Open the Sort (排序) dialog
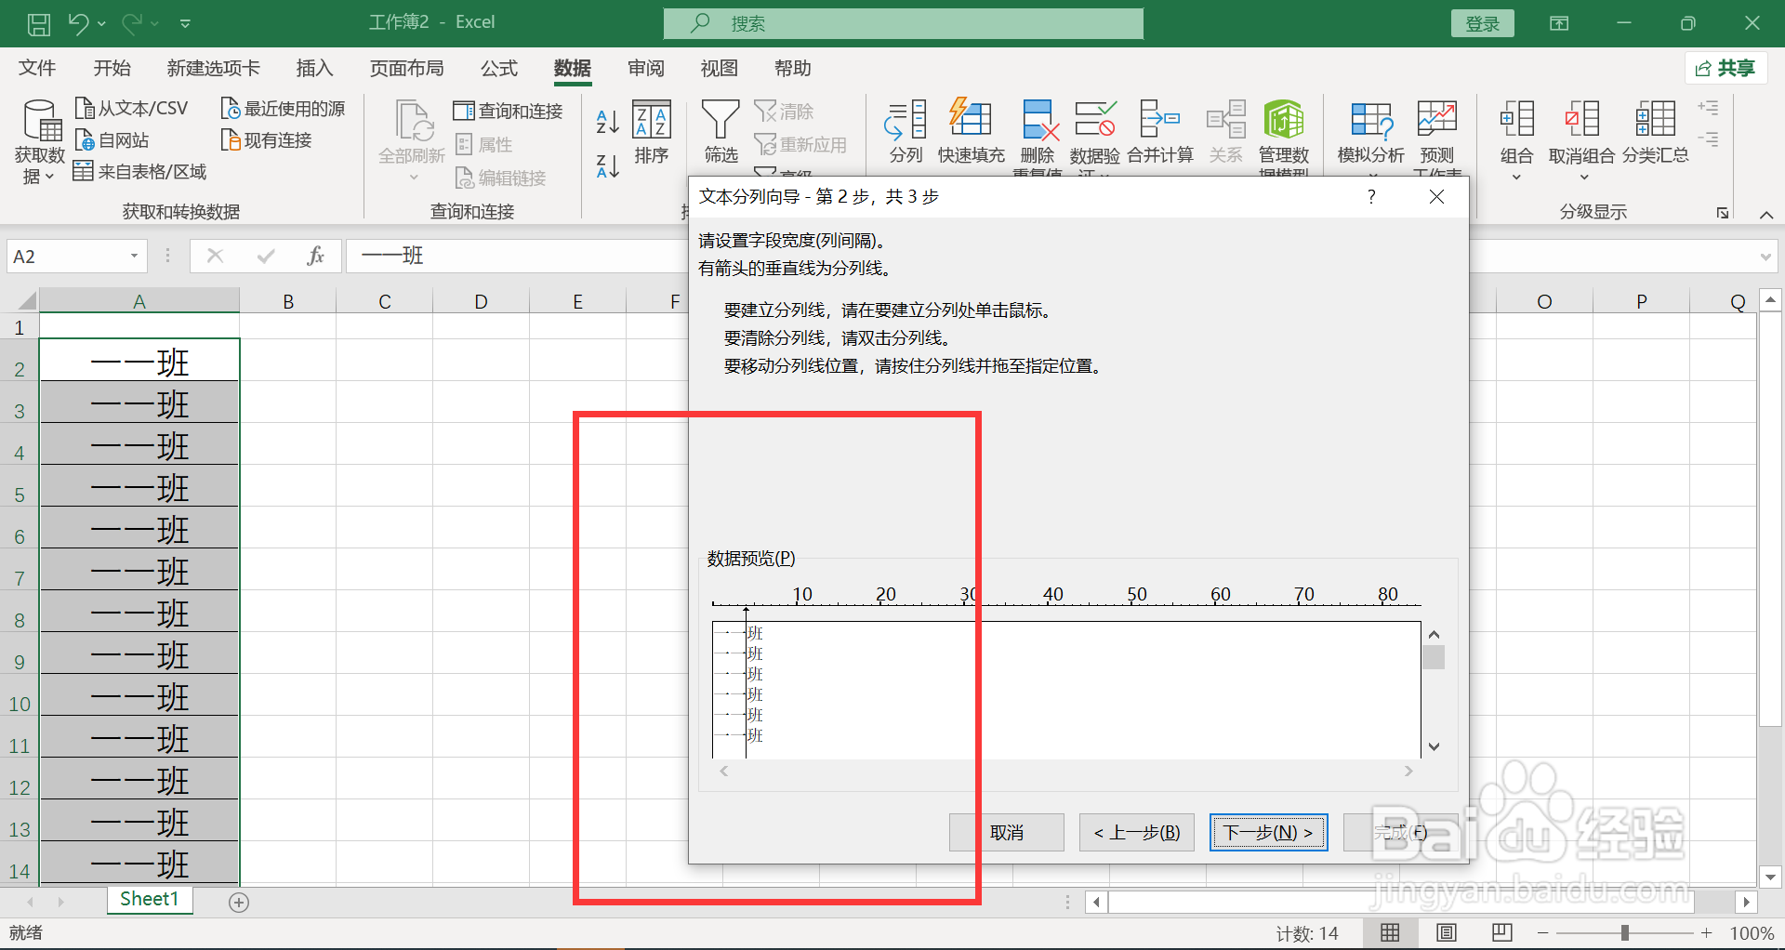This screenshot has height=950, width=1785. 652,133
